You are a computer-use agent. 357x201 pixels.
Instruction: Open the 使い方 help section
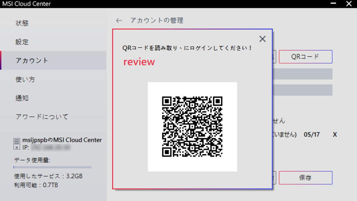click(25, 79)
